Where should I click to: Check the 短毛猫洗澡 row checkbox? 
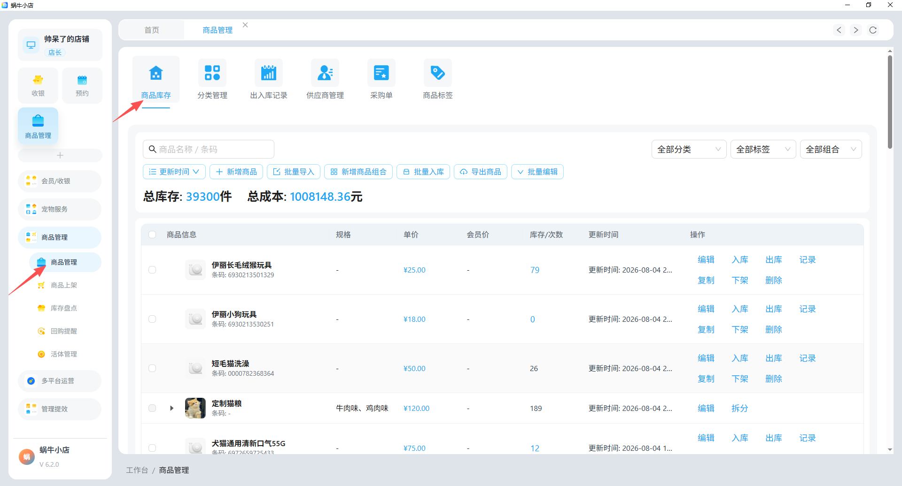(152, 368)
